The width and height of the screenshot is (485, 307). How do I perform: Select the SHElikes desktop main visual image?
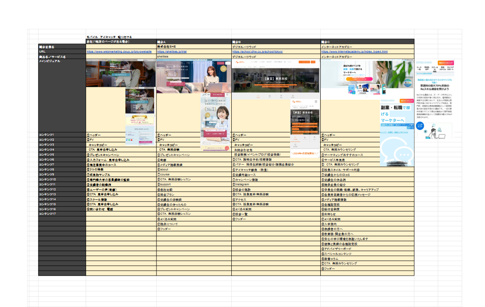pos(193,76)
